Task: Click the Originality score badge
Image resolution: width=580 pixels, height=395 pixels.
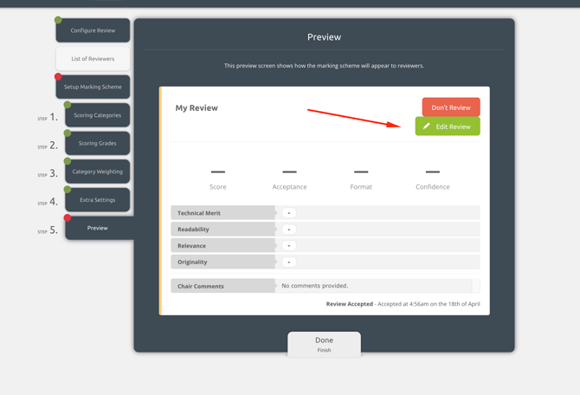Action: tap(289, 262)
